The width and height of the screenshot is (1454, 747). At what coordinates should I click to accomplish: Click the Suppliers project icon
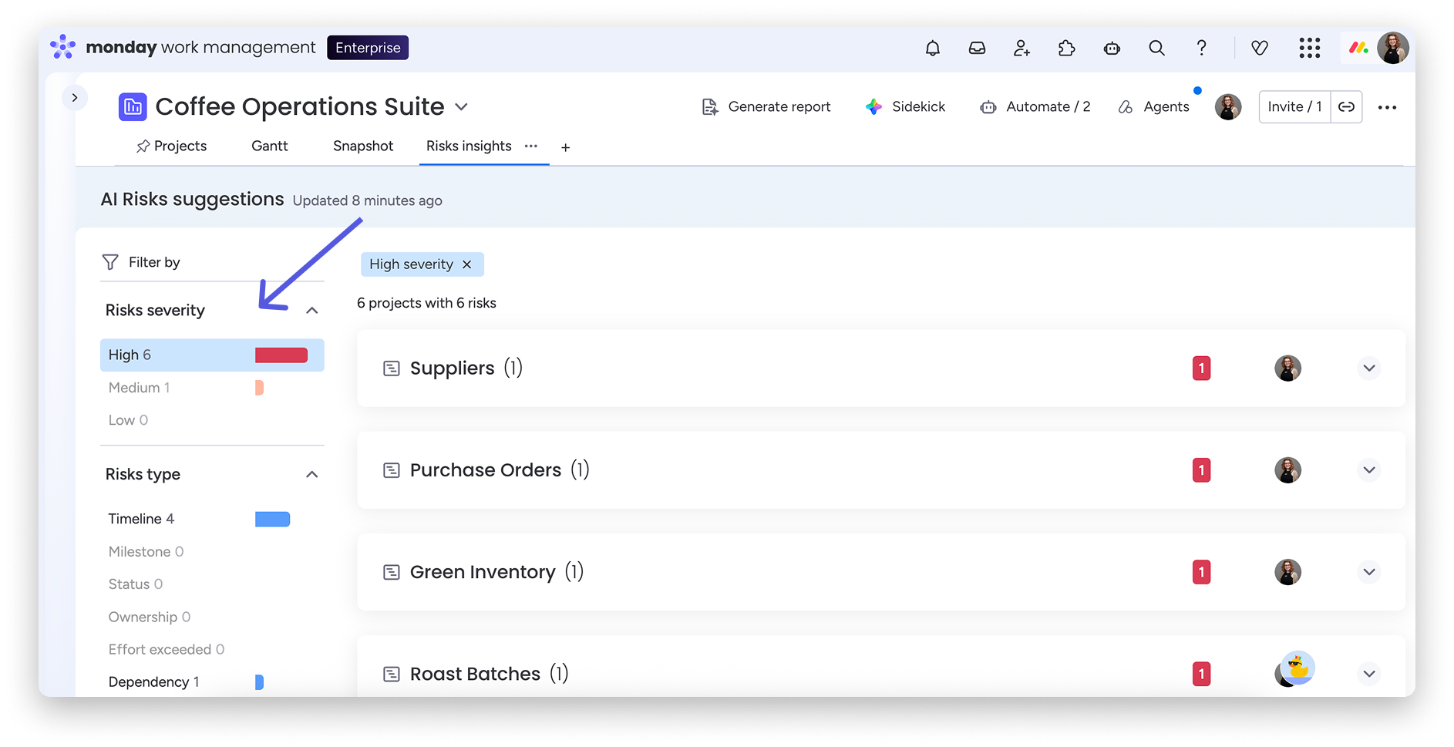392,368
